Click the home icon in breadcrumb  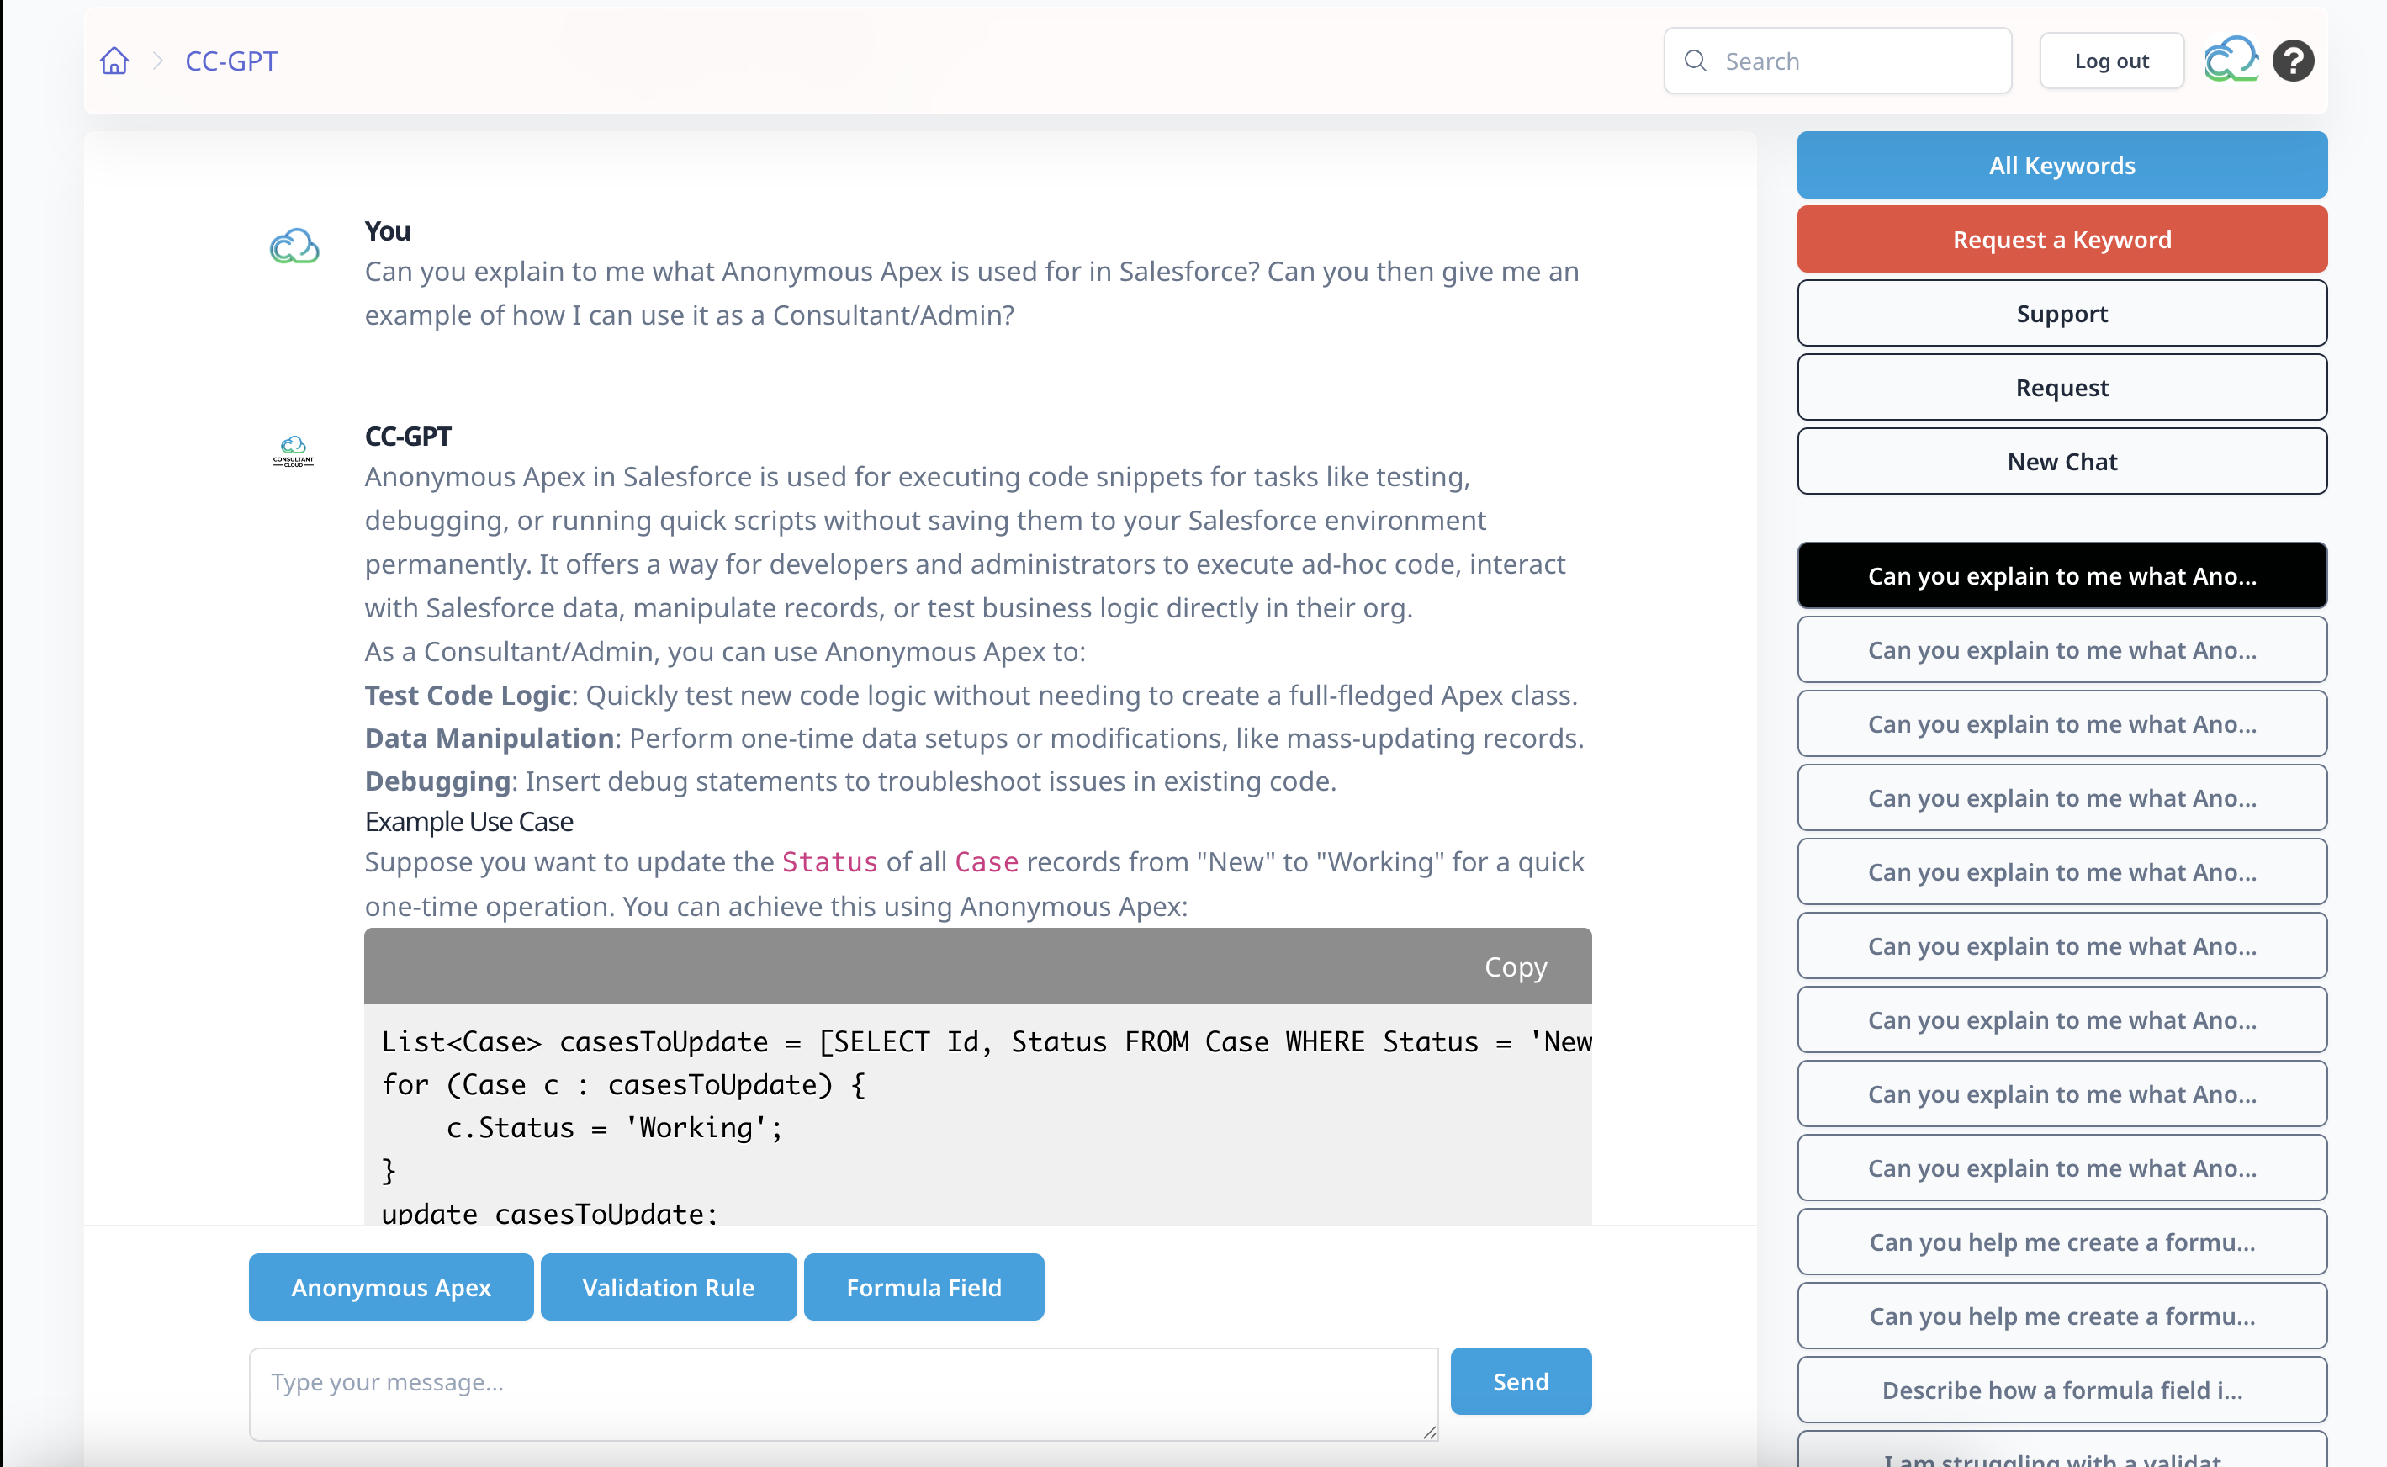114,61
